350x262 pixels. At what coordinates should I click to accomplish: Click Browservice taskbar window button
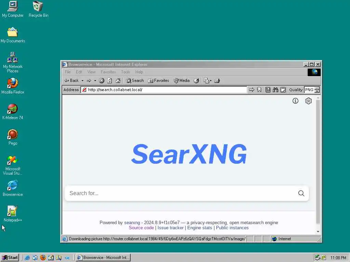point(103,258)
